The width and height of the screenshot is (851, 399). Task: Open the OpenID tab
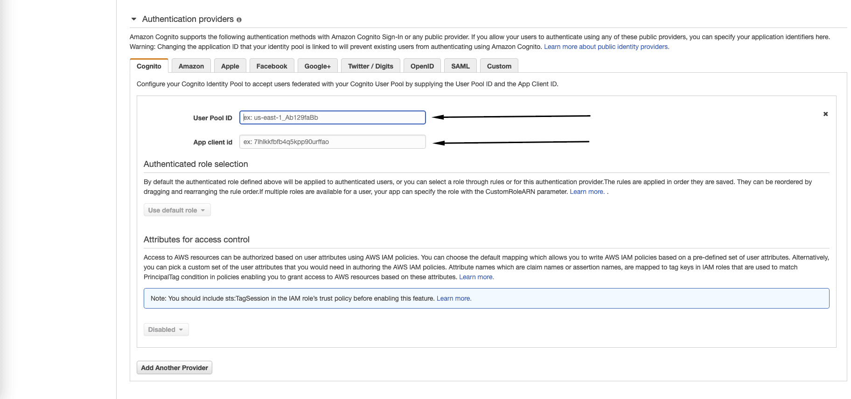pos(422,66)
